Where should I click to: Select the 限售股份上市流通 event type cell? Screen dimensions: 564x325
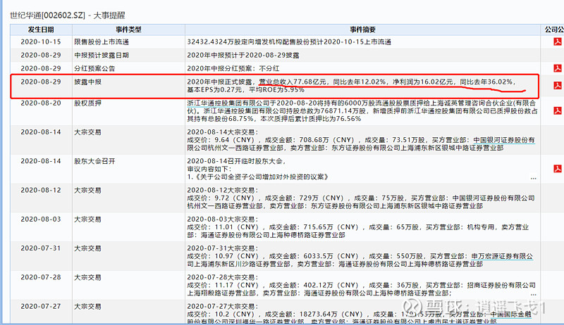tap(128, 42)
